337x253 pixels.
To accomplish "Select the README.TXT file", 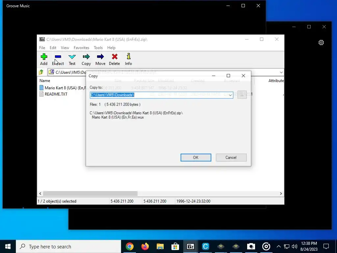I will [x=56, y=94].
